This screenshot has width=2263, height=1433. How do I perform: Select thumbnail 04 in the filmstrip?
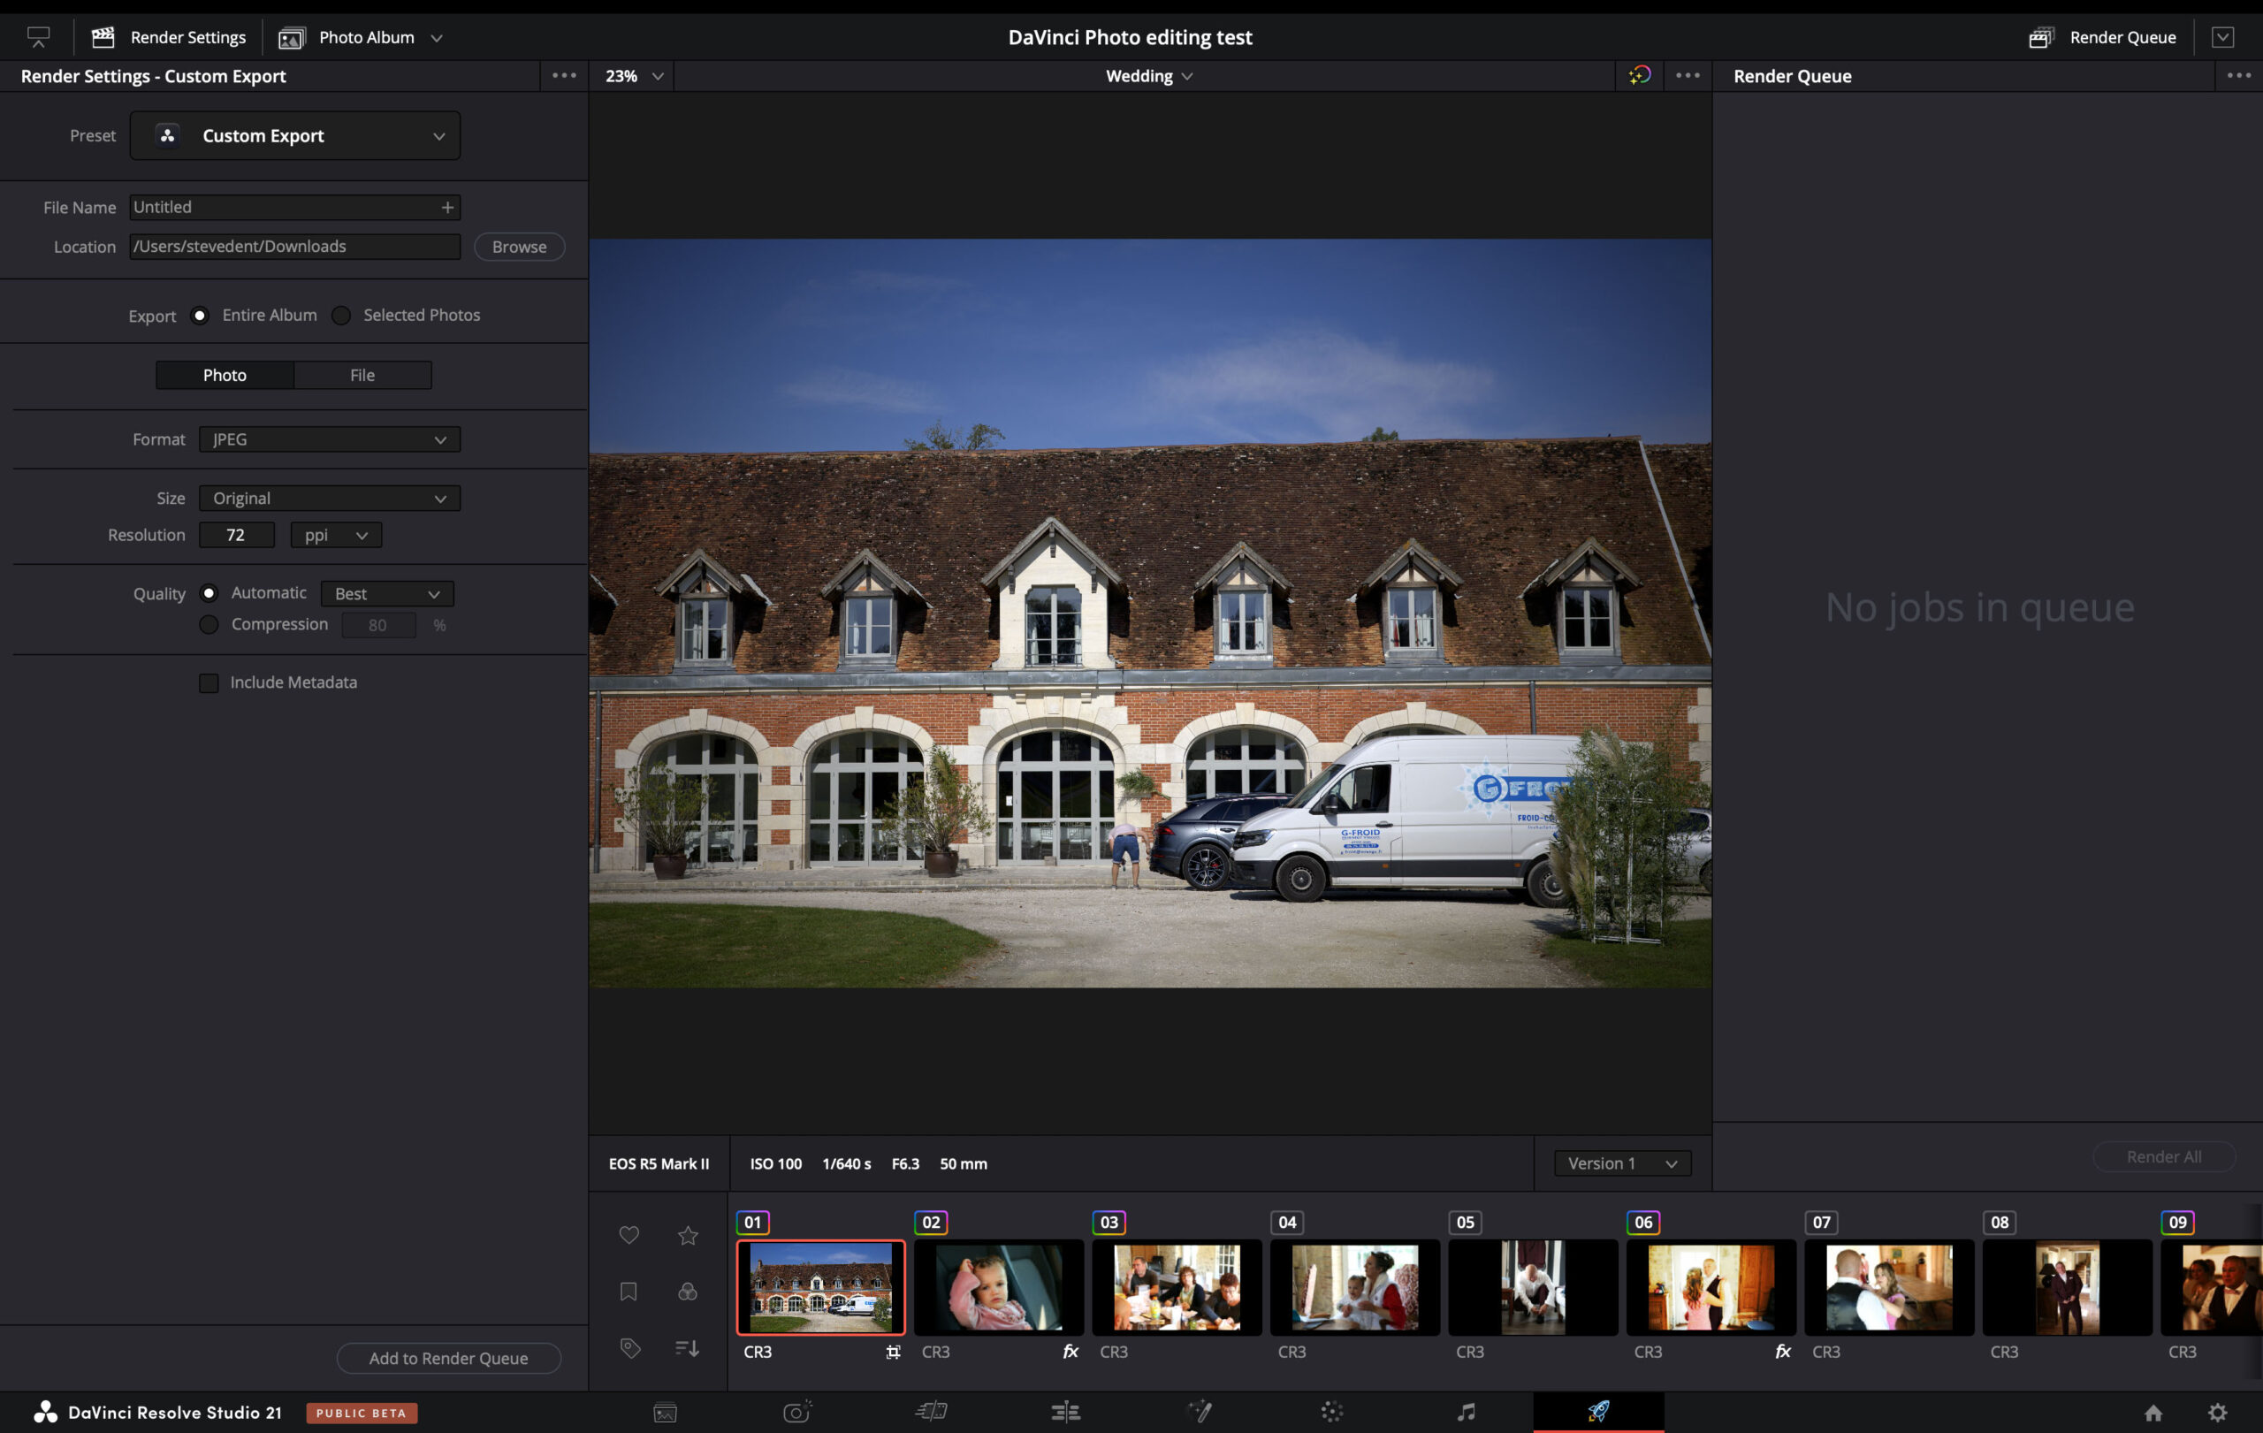(x=1354, y=1287)
